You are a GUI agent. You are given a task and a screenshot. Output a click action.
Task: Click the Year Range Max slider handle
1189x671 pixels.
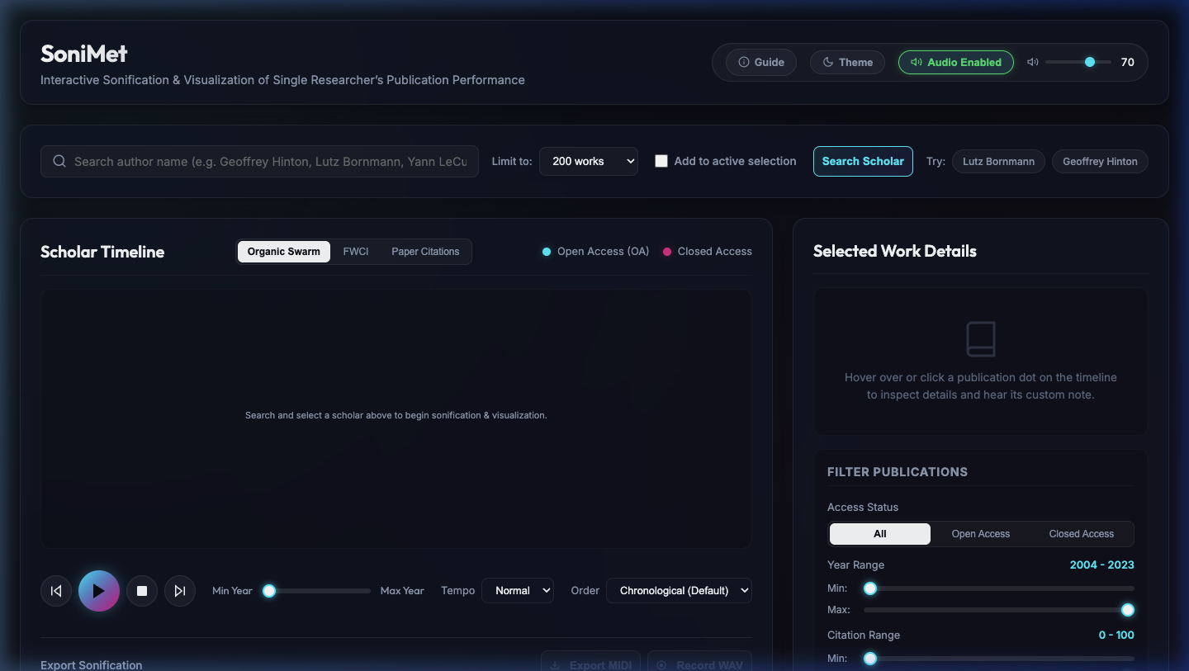(x=1128, y=610)
